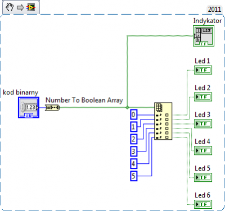
Task: Select the Led 5 boolean indicator terminal
Action: tap(203, 177)
